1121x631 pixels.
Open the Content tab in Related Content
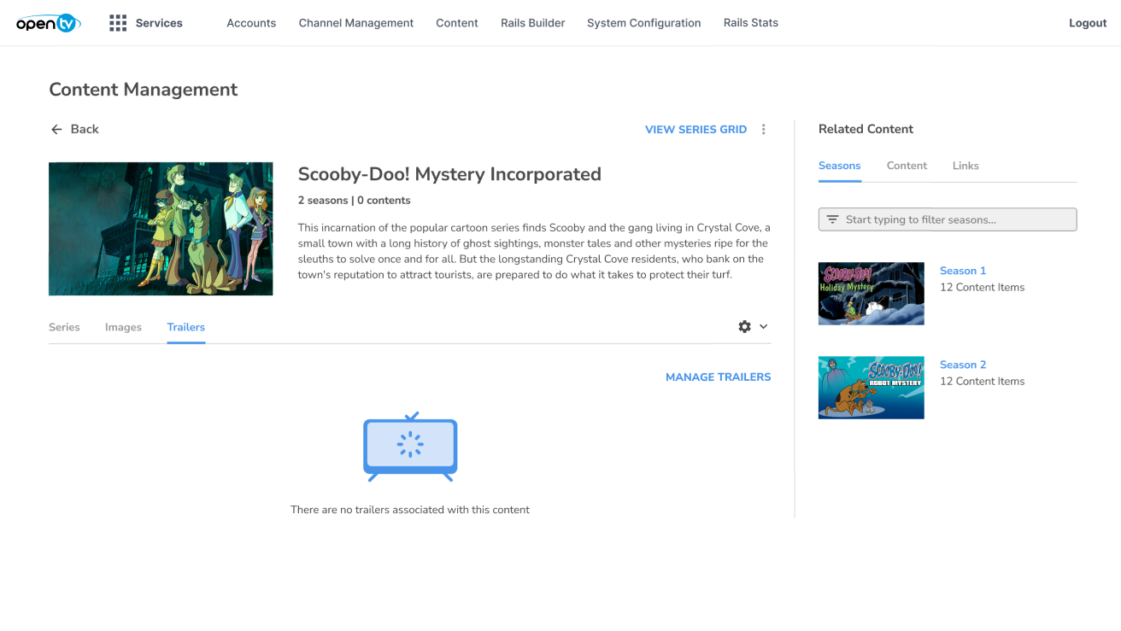click(907, 166)
